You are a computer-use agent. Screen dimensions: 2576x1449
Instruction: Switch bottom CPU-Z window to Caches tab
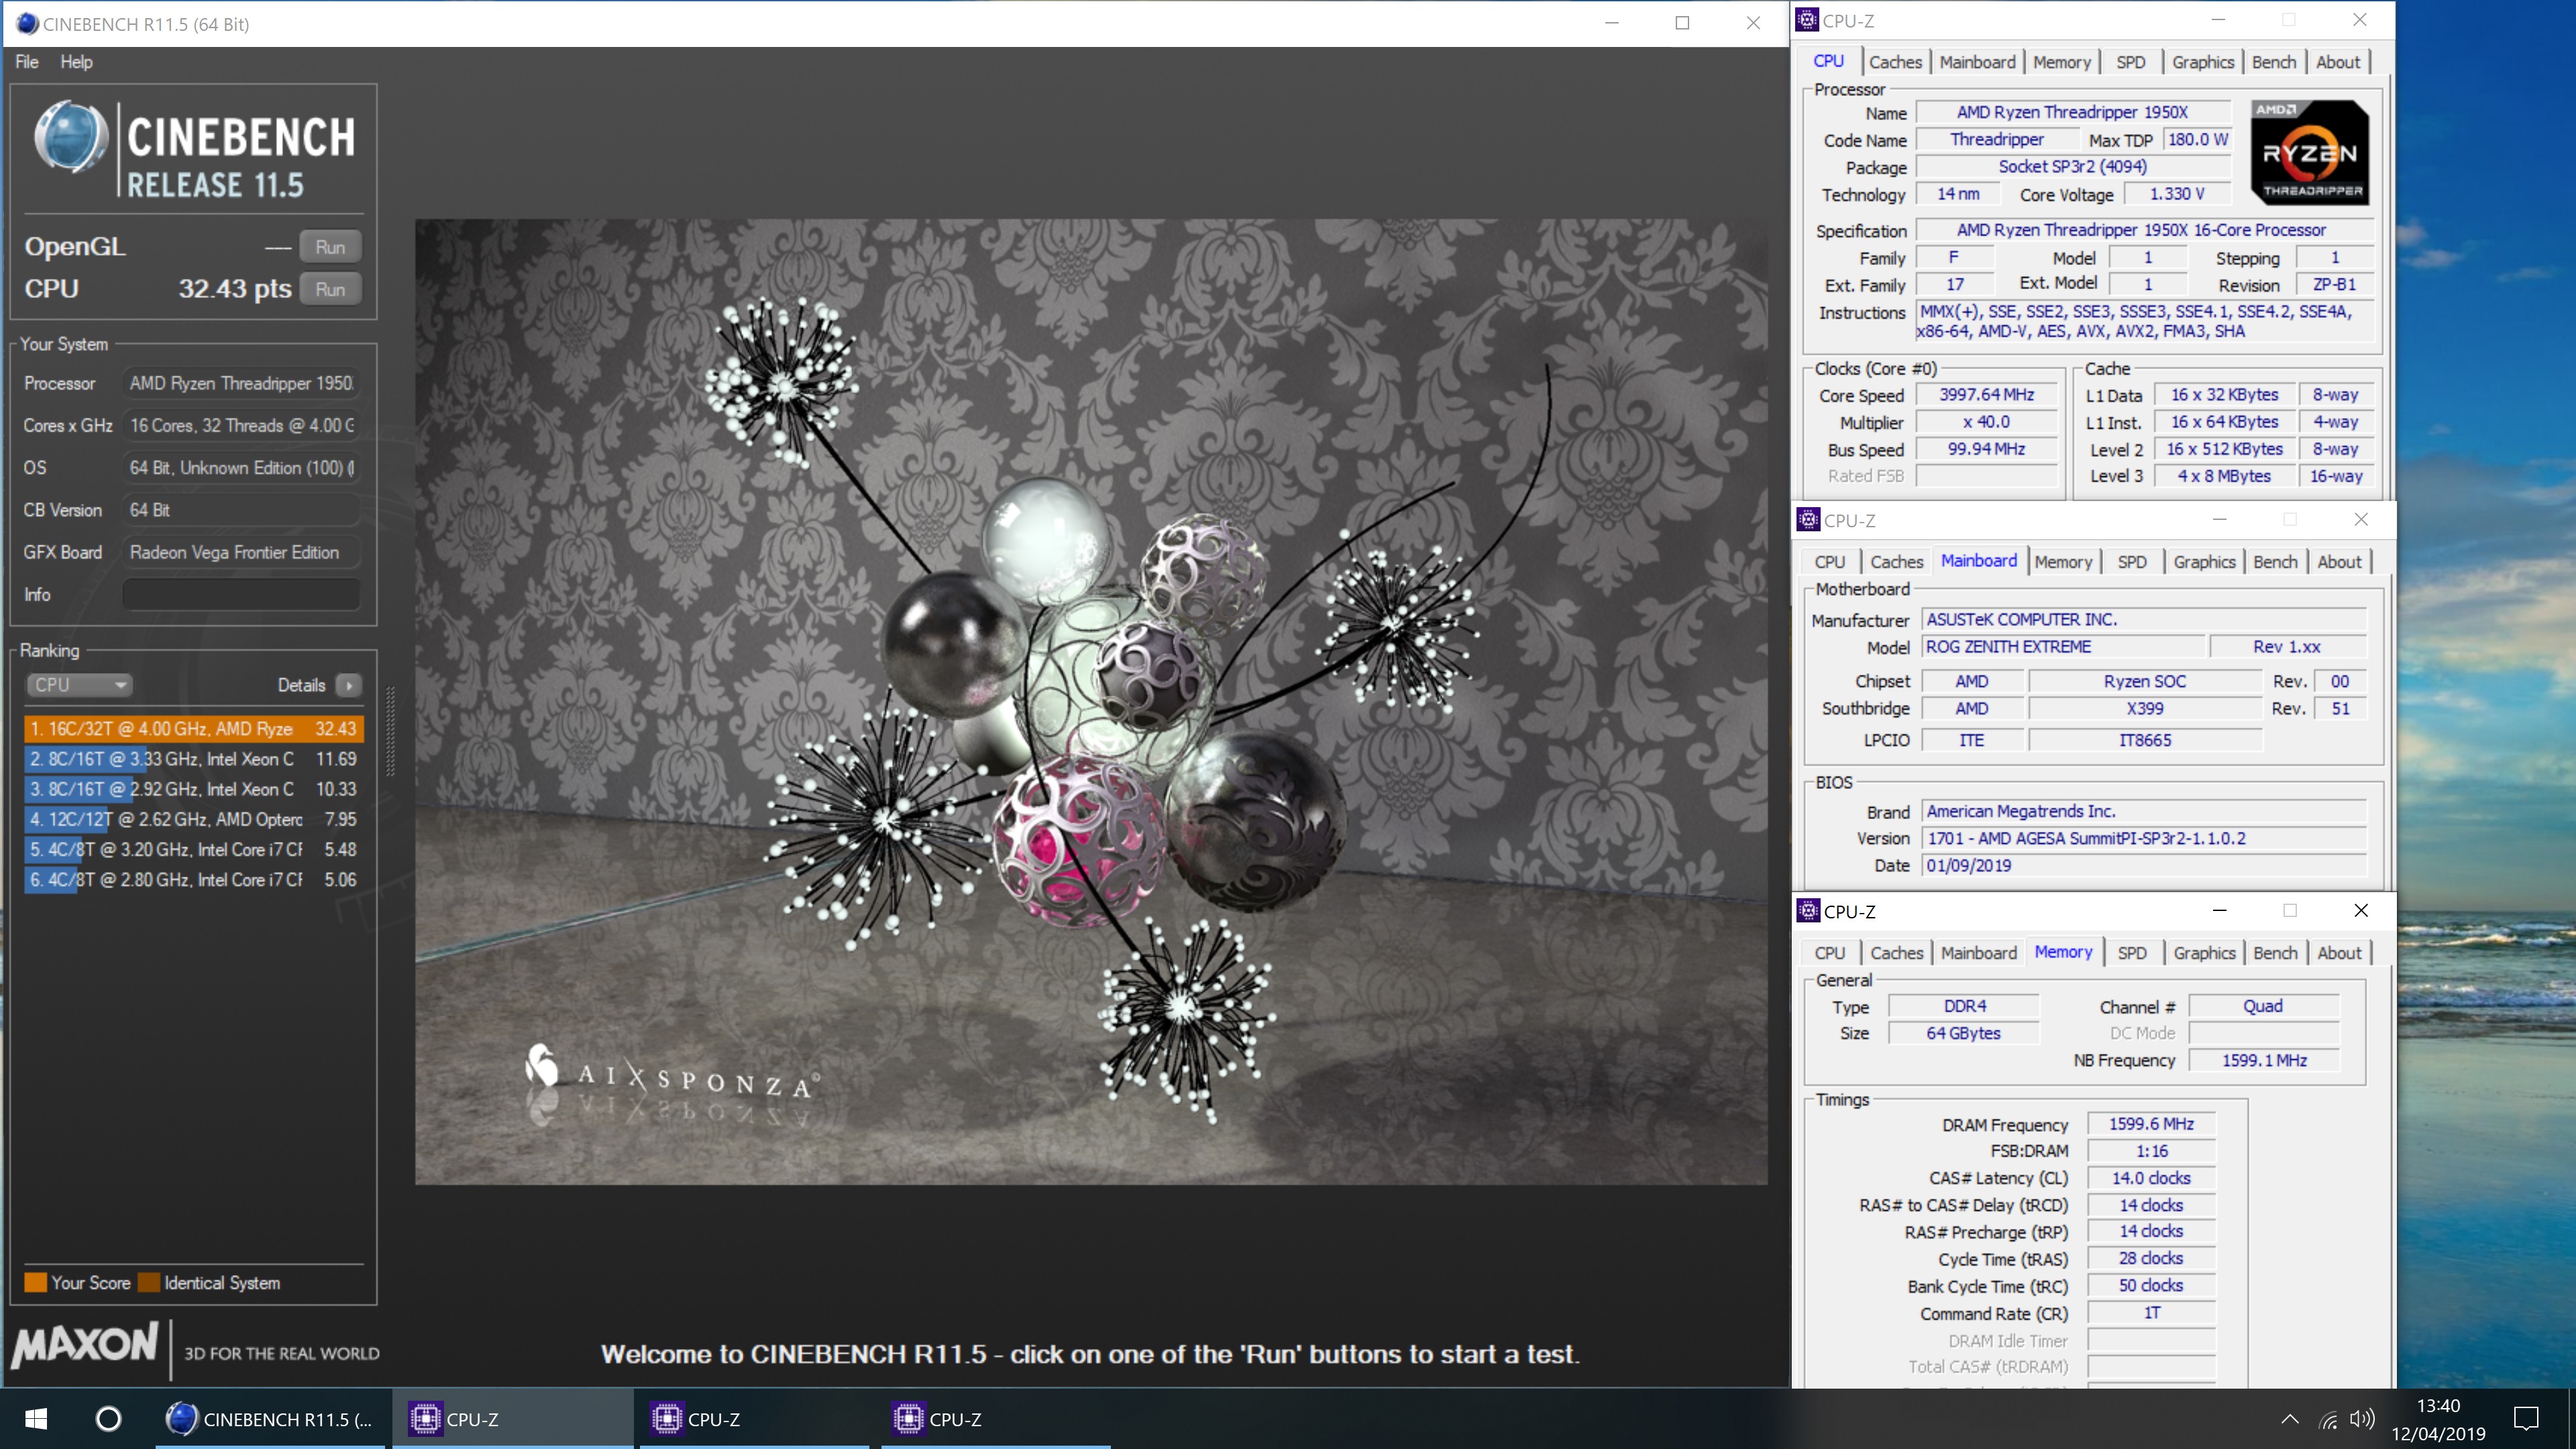(1897, 953)
